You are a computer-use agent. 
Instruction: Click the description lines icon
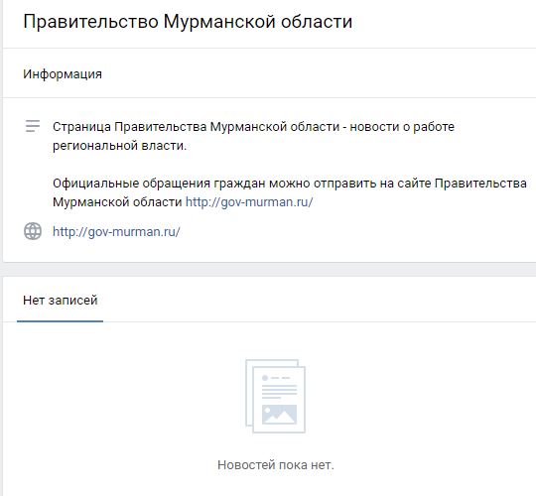point(33,126)
